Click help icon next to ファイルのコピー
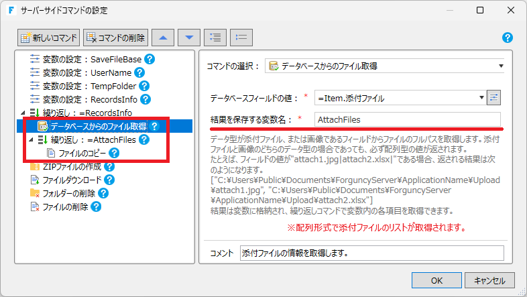The width and height of the screenshot is (527, 297). pos(115,153)
